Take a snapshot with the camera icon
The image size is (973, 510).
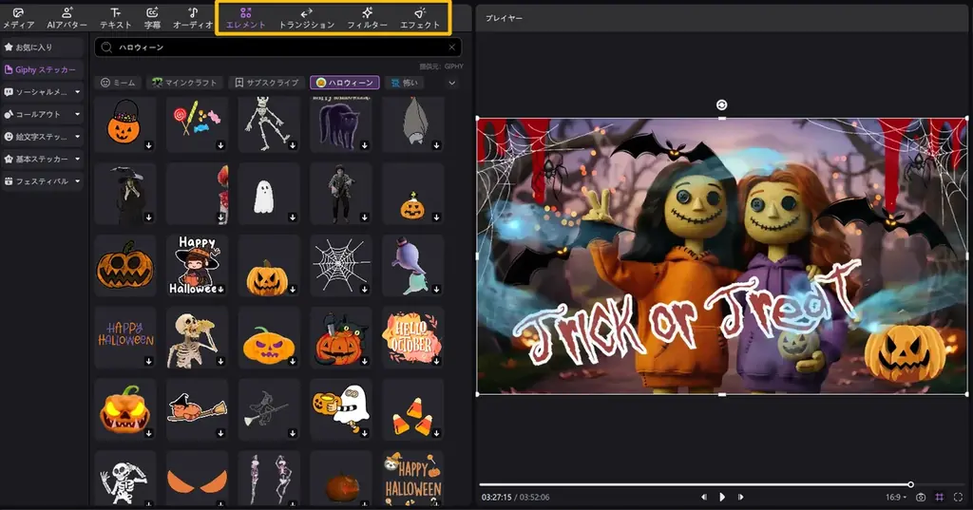point(921,497)
